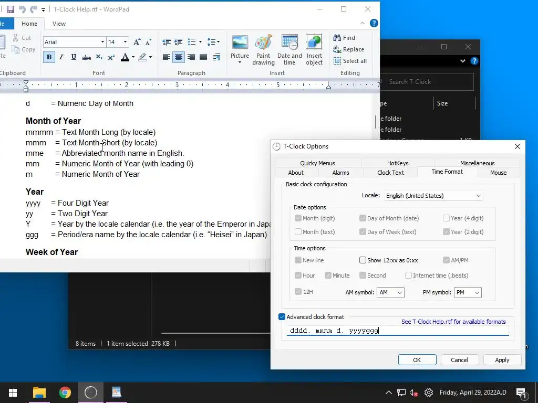Click the Save icon in WordPad title bar

click(x=11, y=9)
